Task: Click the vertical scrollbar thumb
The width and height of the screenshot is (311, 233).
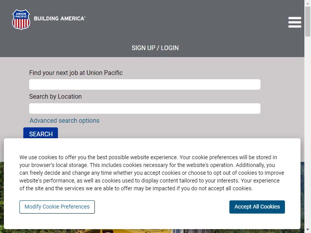Action: [x=308, y=21]
